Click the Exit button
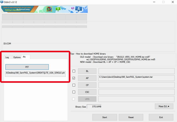Screen dimensions: 177x122 pos(161,117)
